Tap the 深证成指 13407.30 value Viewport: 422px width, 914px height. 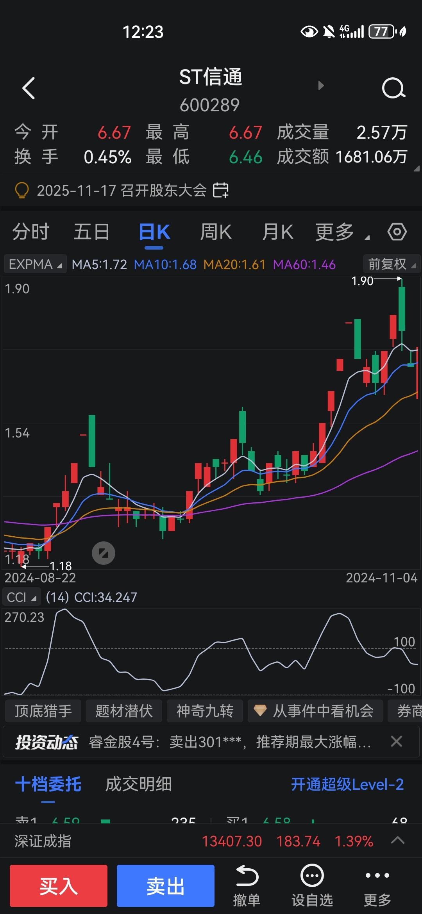[x=232, y=841]
